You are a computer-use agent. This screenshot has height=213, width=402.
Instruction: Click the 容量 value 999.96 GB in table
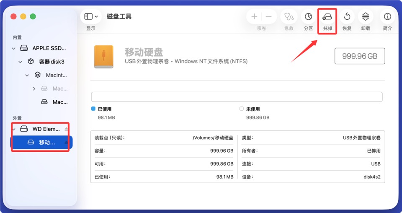(222, 151)
